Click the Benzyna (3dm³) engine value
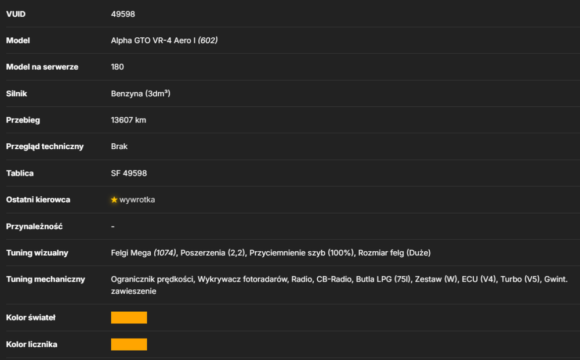 point(140,93)
